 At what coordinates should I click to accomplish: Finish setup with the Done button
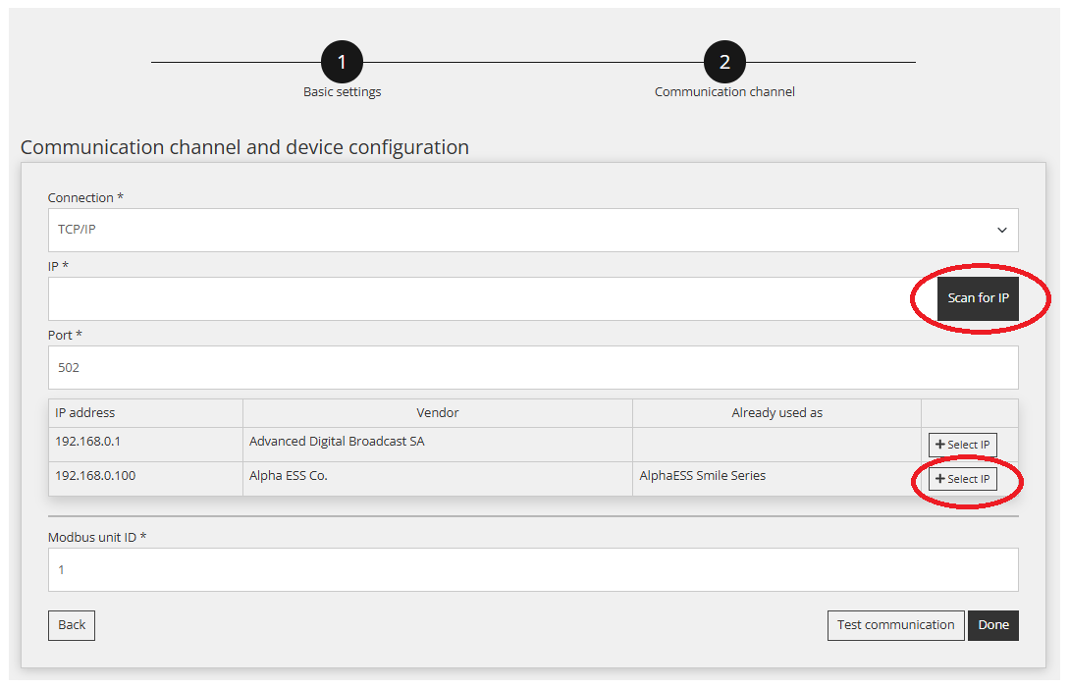[993, 625]
